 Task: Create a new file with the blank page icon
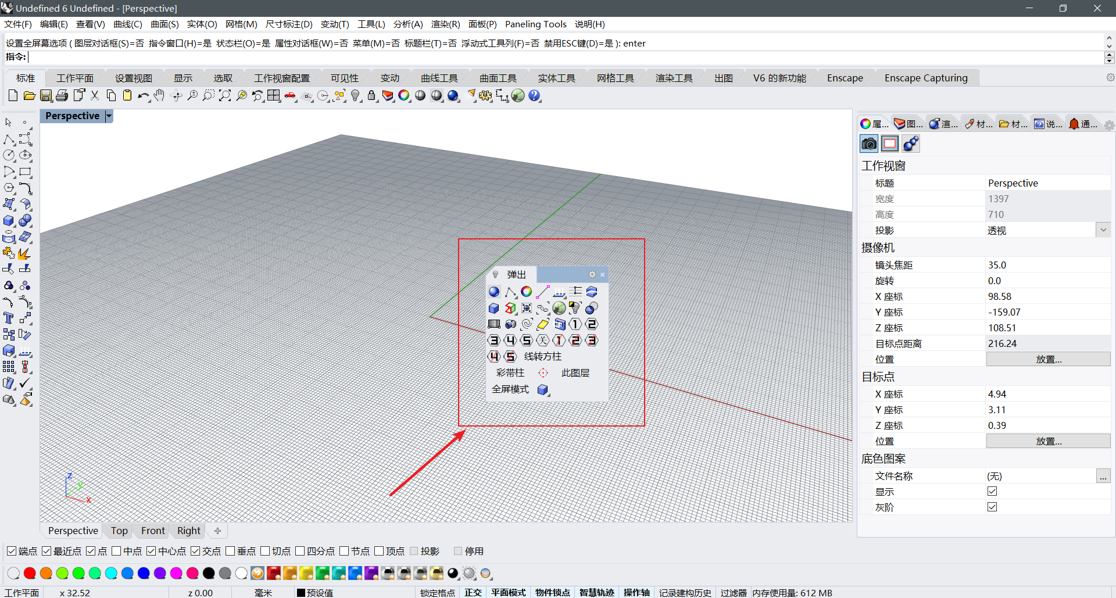(13, 96)
